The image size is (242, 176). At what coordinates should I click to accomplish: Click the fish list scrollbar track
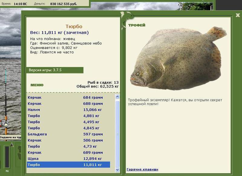pos(117,133)
